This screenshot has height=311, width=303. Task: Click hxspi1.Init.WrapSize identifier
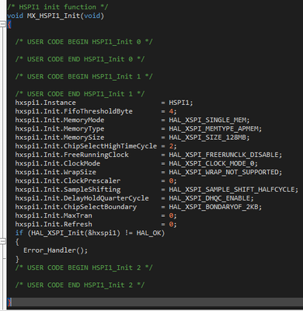click(x=55, y=172)
